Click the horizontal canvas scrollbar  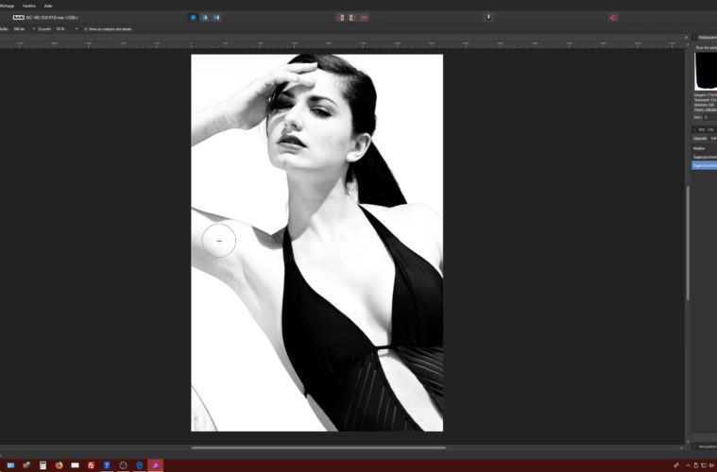click(x=318, y=447)
